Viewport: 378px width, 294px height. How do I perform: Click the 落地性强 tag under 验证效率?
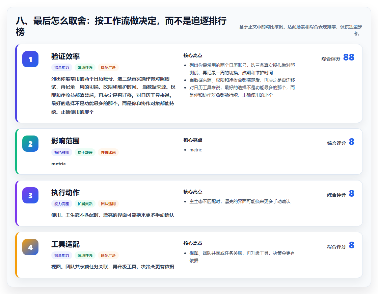(x=85, y=68)
